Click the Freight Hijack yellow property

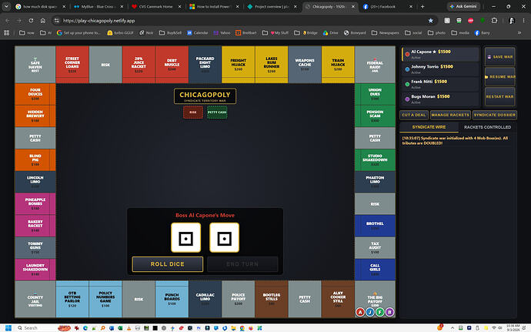tap(238, 65)
